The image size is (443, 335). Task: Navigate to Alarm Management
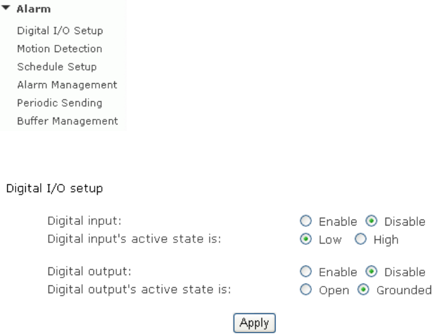click(x=67, y=85)
